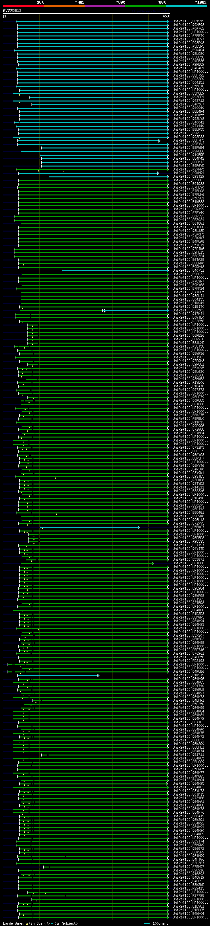This screenshot has width=210, height=926.
Task: Select hit label UniRef100_A5C9U1
Action: (188, 198)
